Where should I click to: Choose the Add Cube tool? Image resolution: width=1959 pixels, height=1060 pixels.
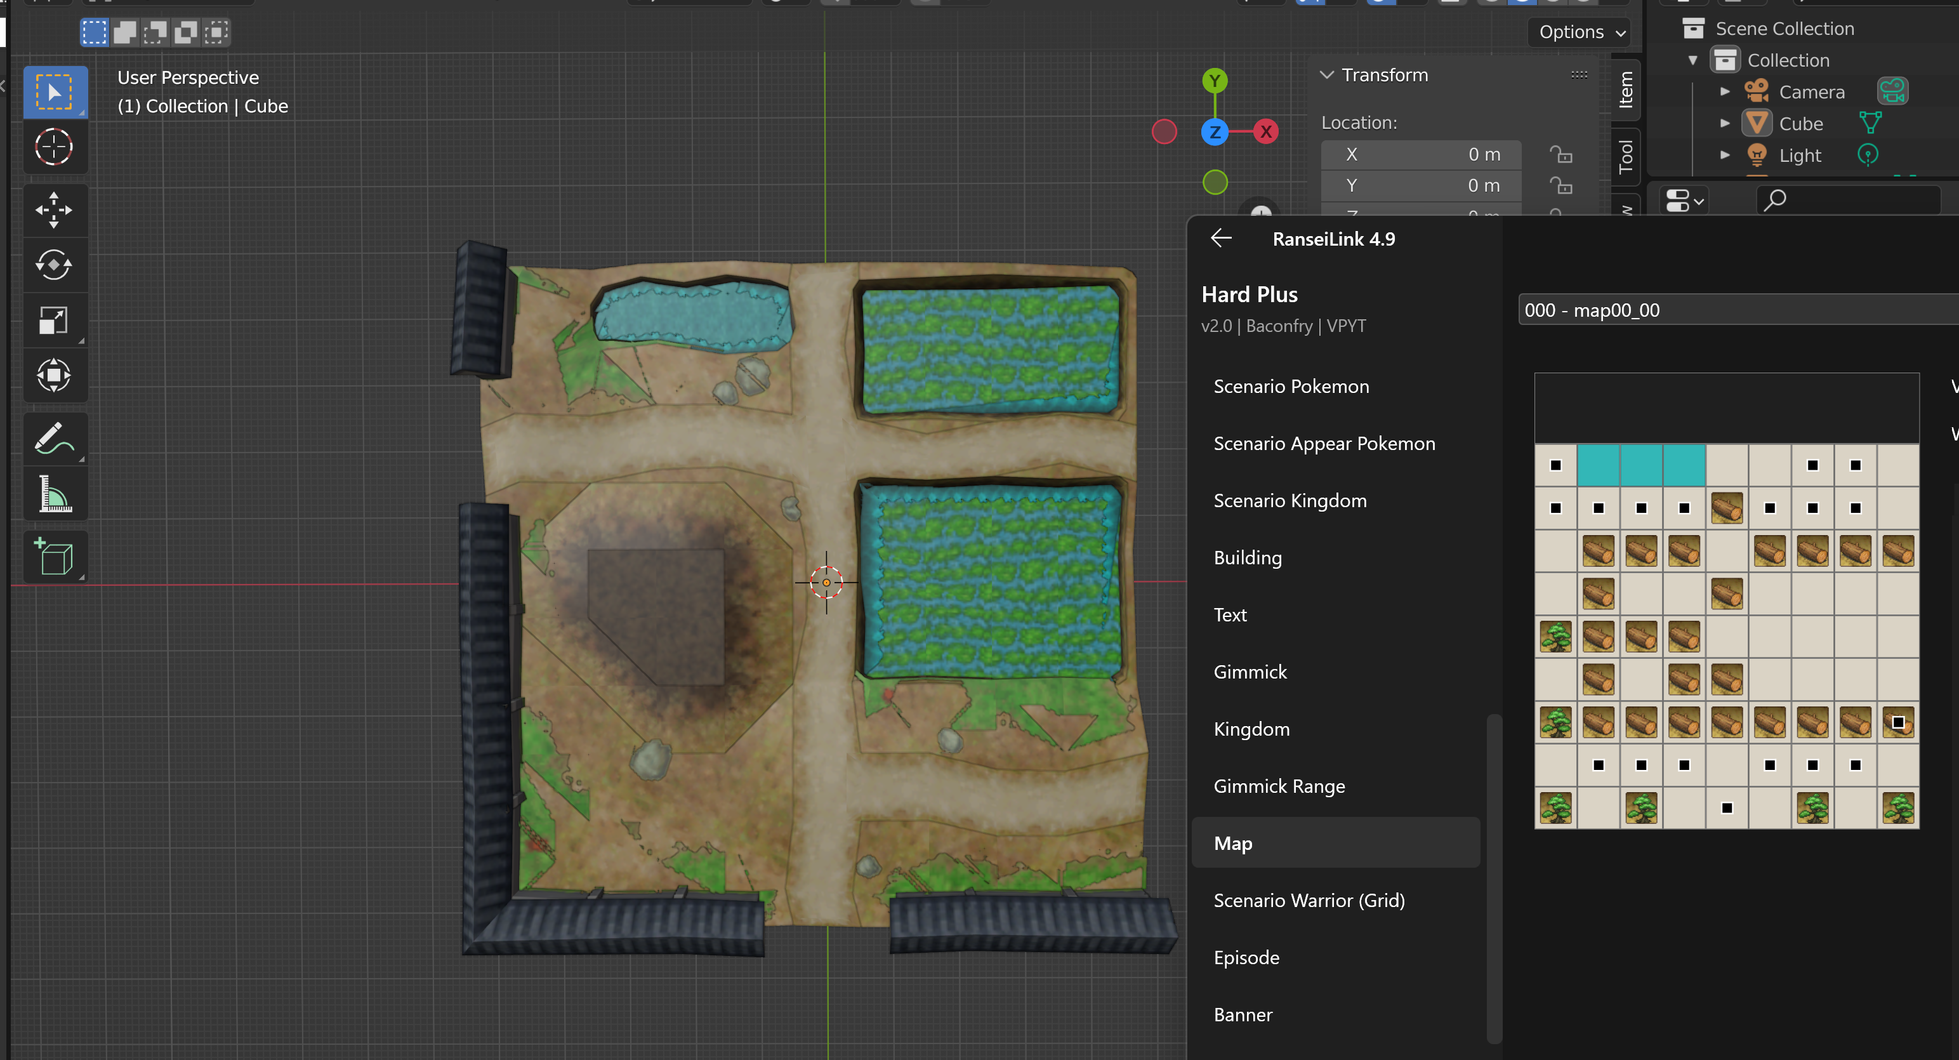pyautogui.click(x=54, y=557)
